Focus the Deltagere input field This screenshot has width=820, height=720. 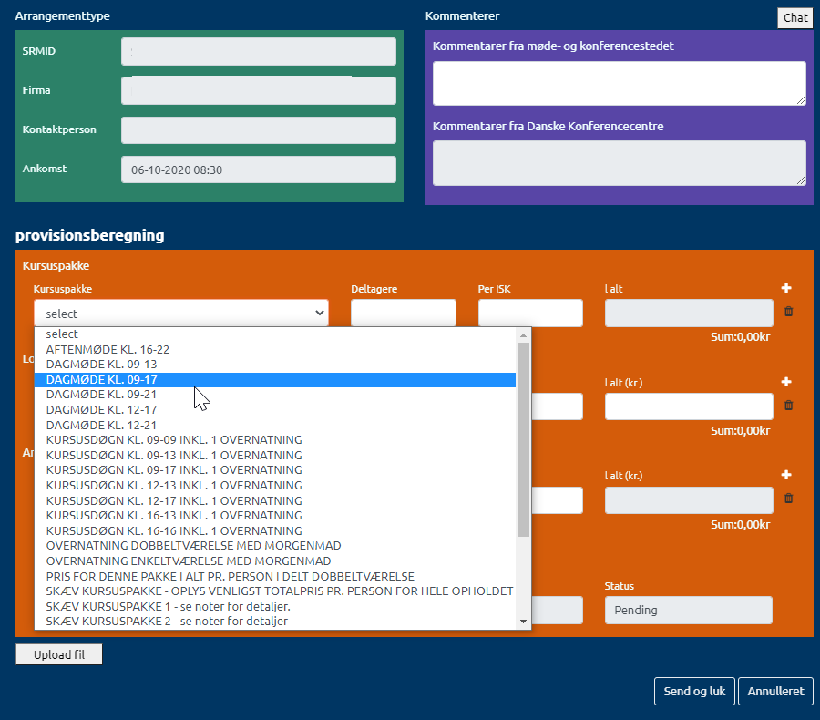coord(403,313)
